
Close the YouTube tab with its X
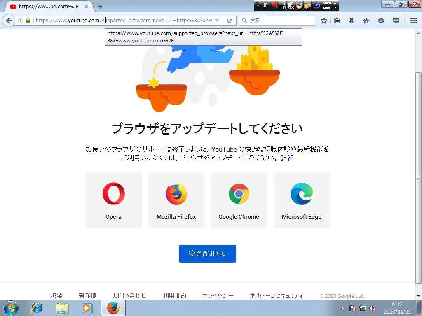click(87, 7)
